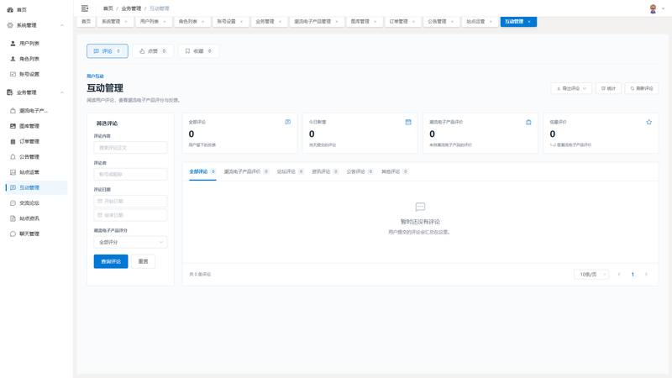Close the 系统管理 page tab

pyautogui.click(x=126, y=22)
